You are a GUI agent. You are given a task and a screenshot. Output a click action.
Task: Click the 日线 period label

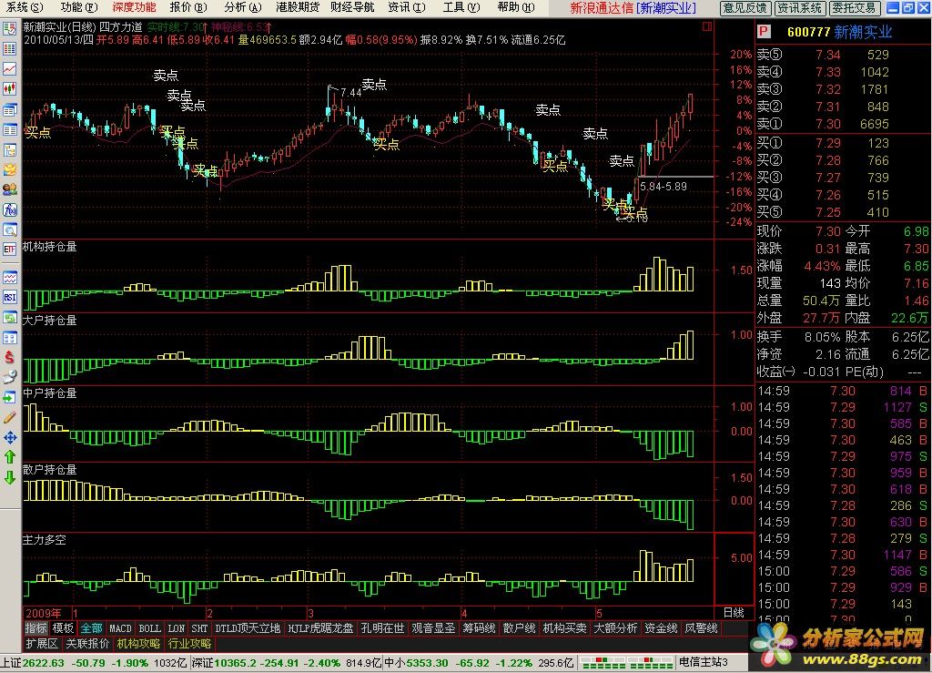point(734,612)
